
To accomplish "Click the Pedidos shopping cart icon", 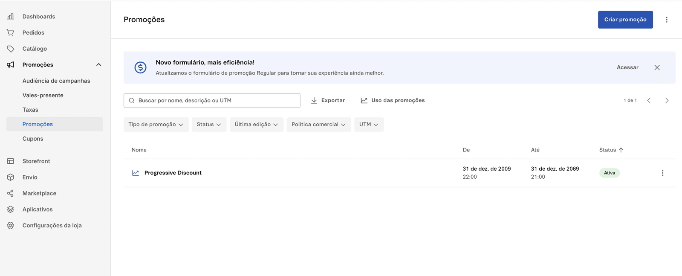I will [11, 32].
